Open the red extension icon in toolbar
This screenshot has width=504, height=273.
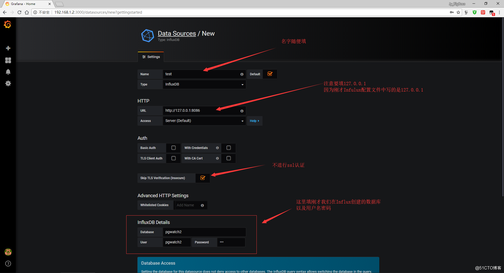point(483,12)
